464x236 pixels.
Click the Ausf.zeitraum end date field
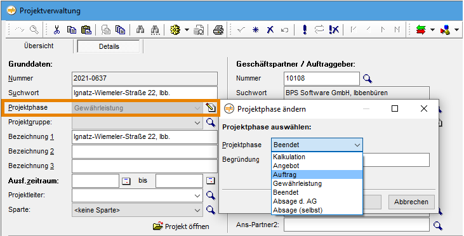[179, 181]
